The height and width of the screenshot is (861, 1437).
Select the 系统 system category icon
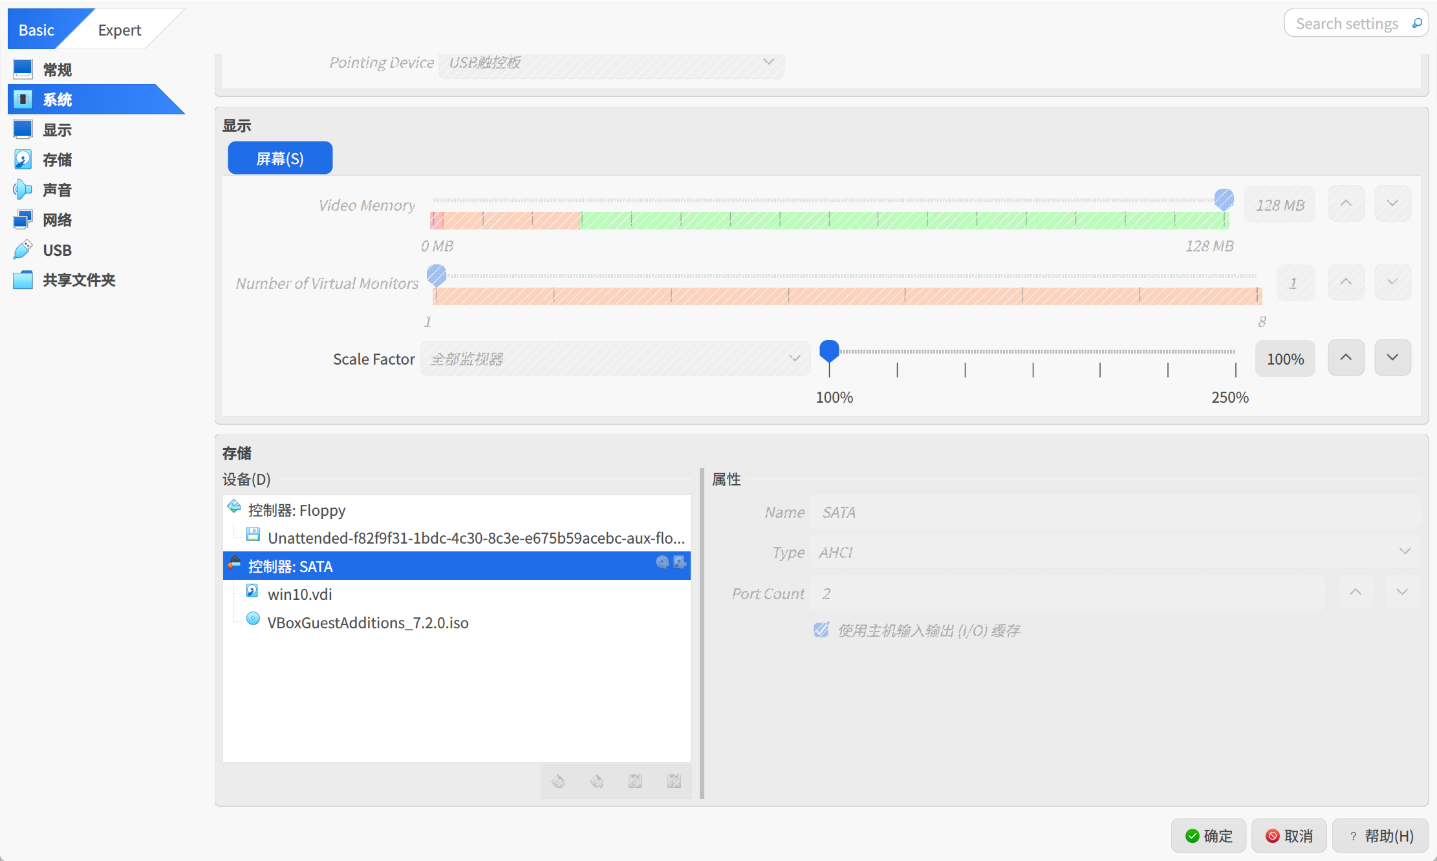(x=23, y=99)
